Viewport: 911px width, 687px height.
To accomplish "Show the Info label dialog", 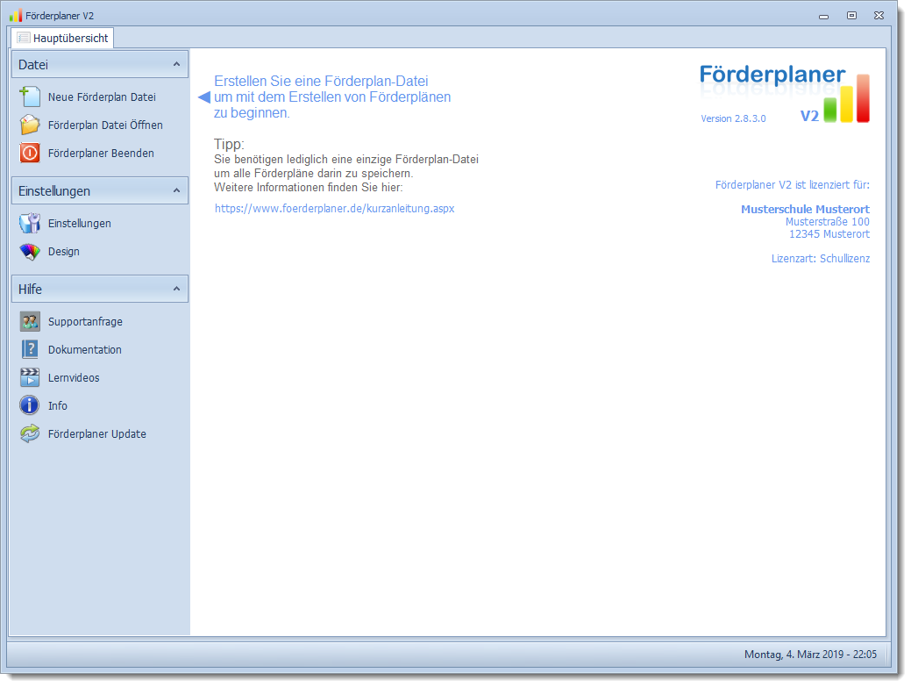I will pyautogui.click(x=58, y=405).
